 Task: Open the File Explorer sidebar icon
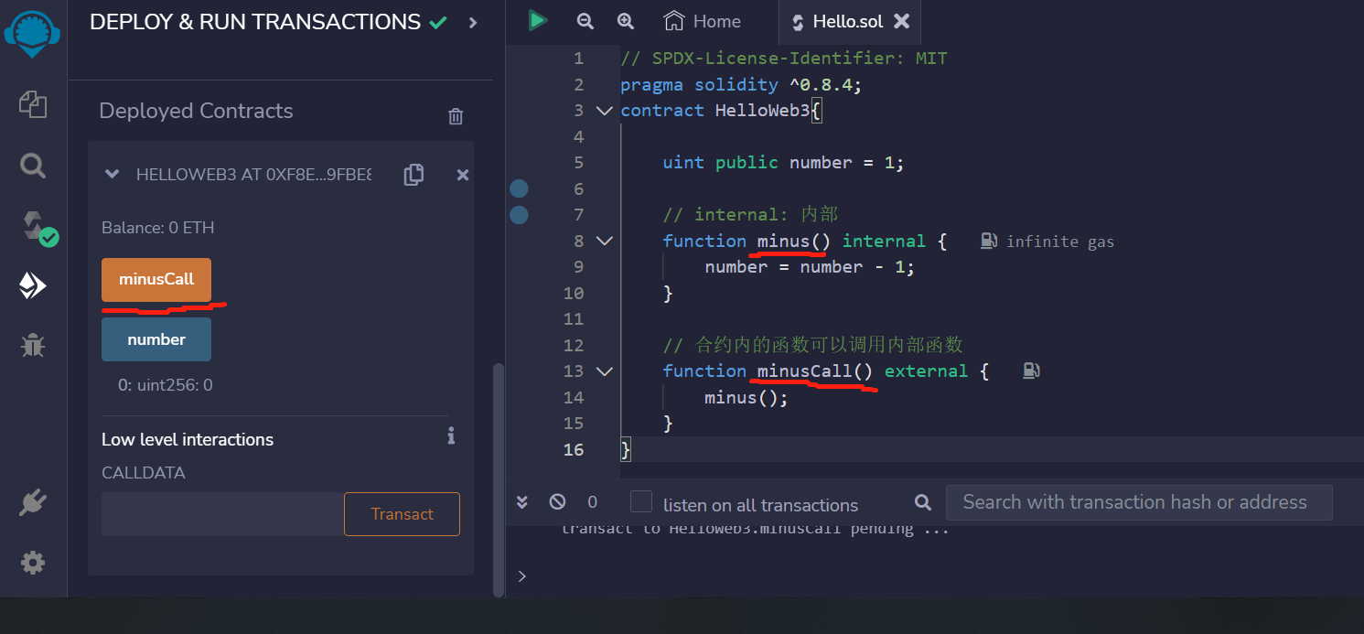[33, 103]
